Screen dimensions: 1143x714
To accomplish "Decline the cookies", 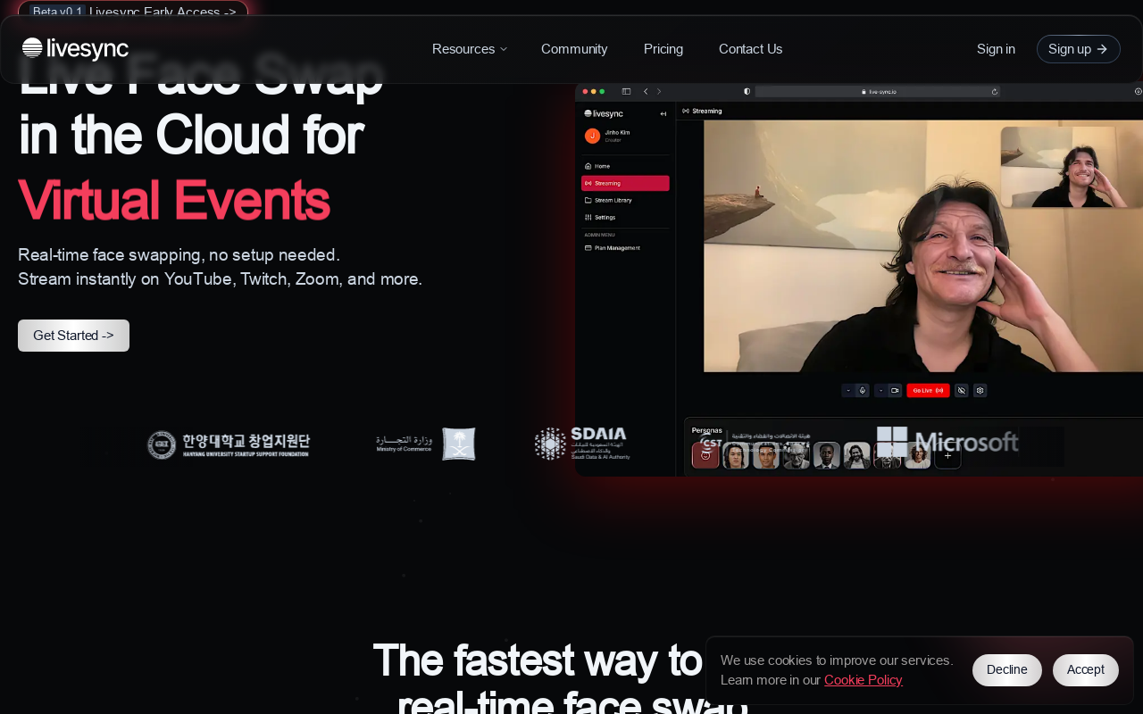I will [1007, 670].
